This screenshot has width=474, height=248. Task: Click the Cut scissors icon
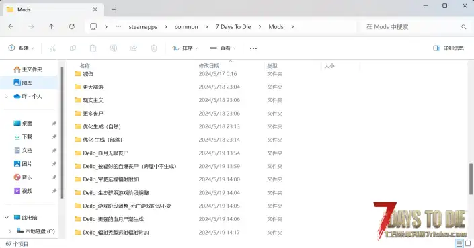tap(52, 48)
